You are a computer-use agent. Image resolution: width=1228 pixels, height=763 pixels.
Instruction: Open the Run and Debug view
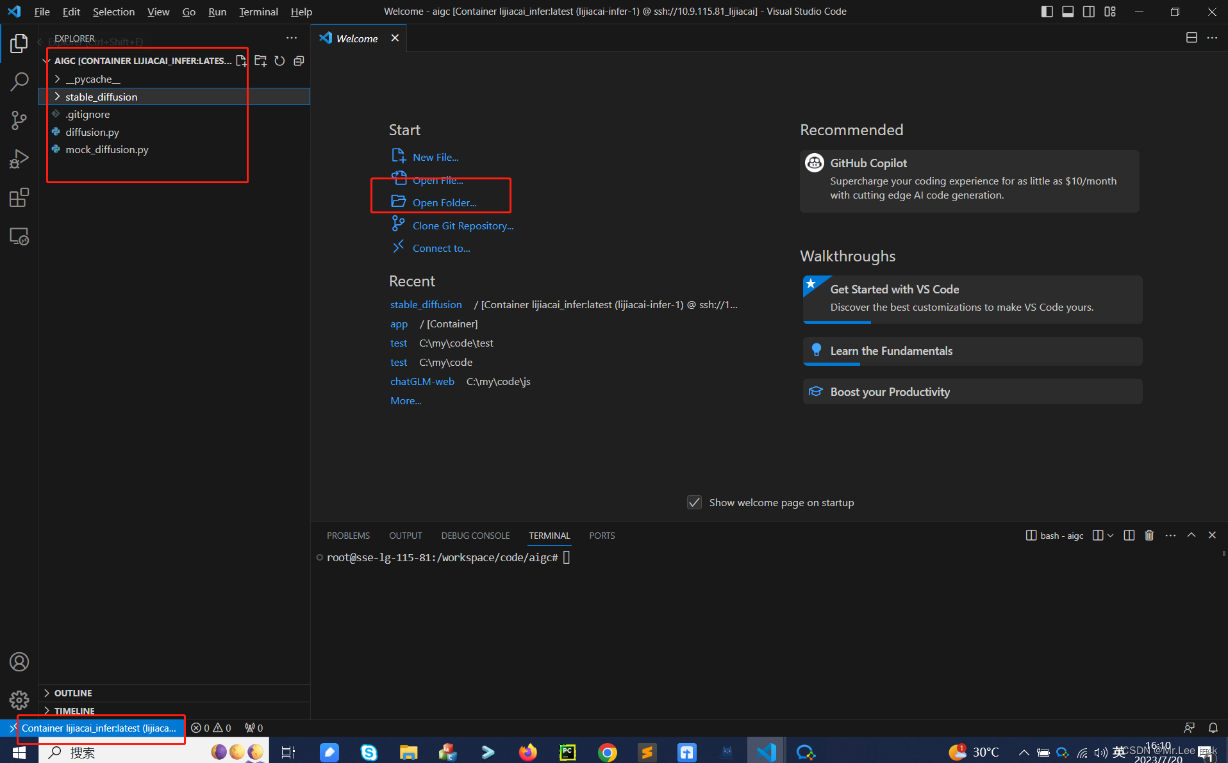click(19, 159)
